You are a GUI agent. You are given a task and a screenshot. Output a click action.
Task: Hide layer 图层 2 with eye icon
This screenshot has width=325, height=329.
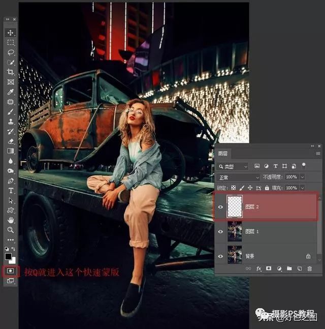tap(220, 207)
